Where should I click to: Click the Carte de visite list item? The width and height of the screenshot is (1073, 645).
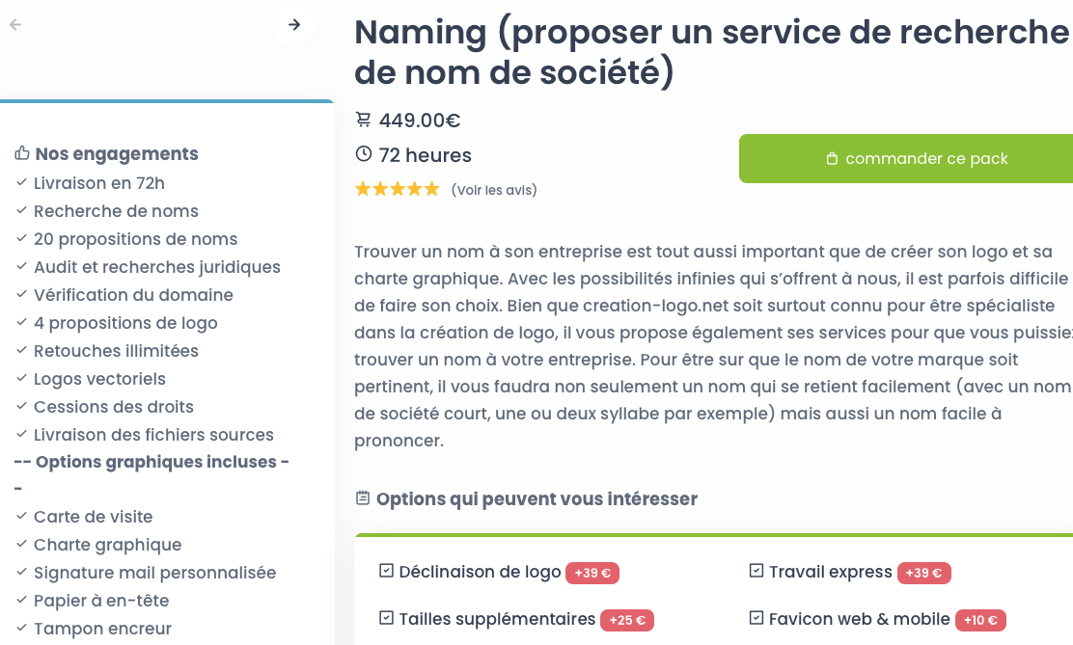93,517
